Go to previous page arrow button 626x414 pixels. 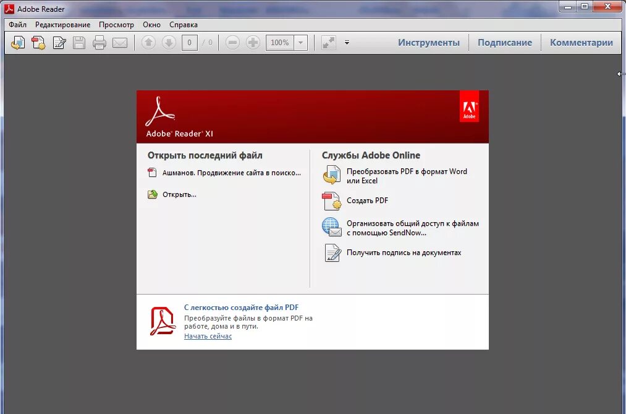(x=148, y=42)
